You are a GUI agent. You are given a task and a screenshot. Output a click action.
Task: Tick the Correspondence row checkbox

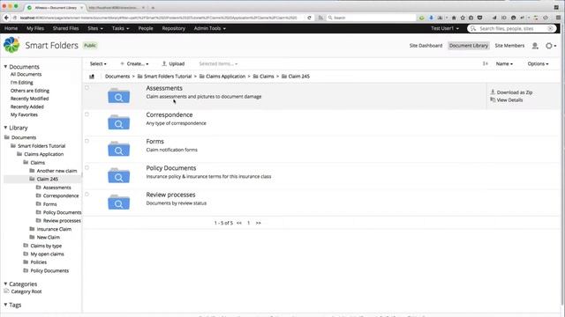pos(87,114)
